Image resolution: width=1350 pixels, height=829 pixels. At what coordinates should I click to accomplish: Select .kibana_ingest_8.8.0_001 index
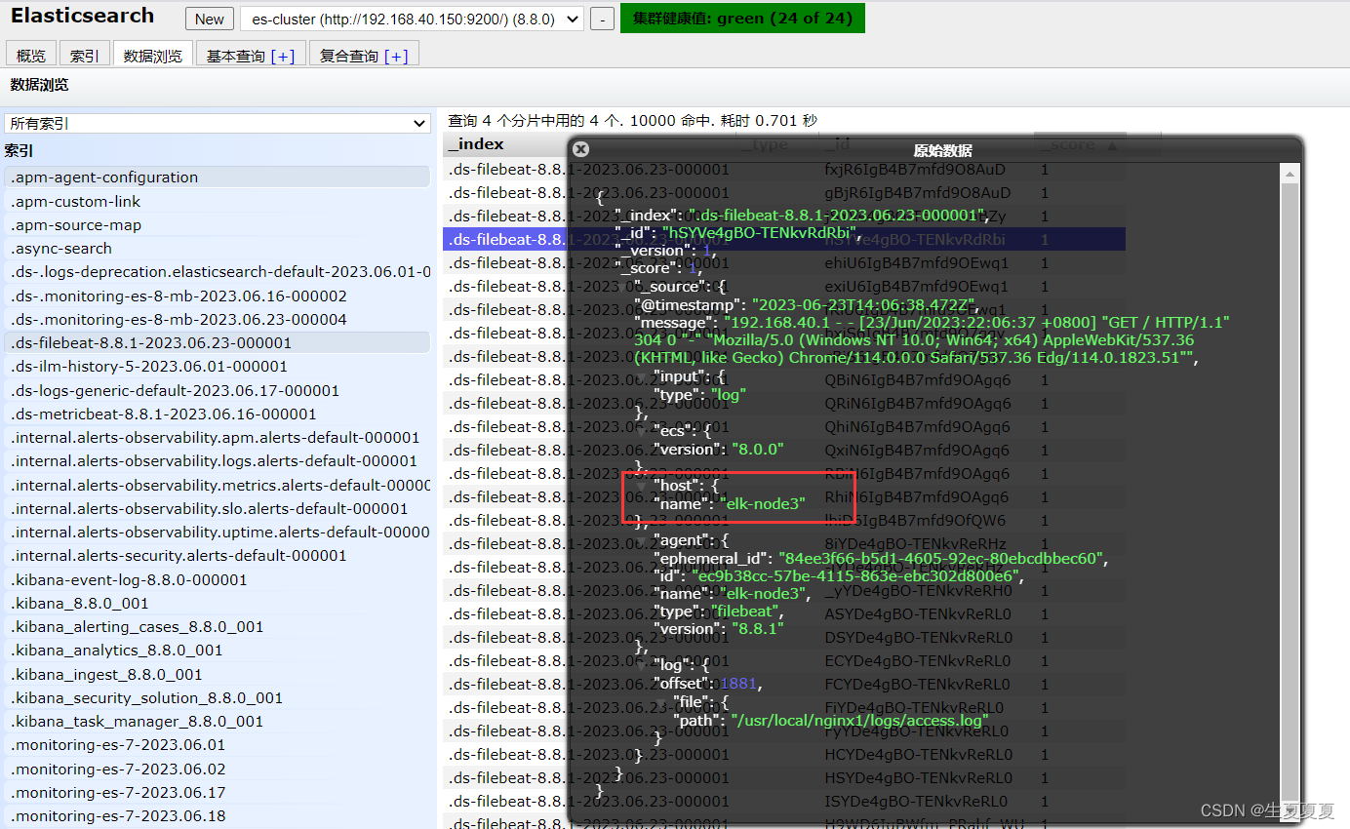tap(217, 674)
